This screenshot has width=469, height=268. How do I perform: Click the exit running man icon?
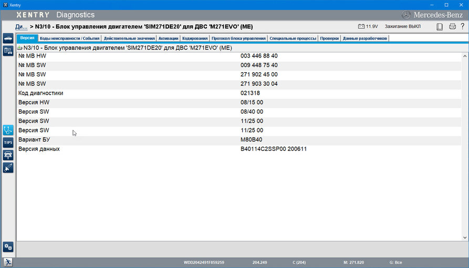(8, 262)
